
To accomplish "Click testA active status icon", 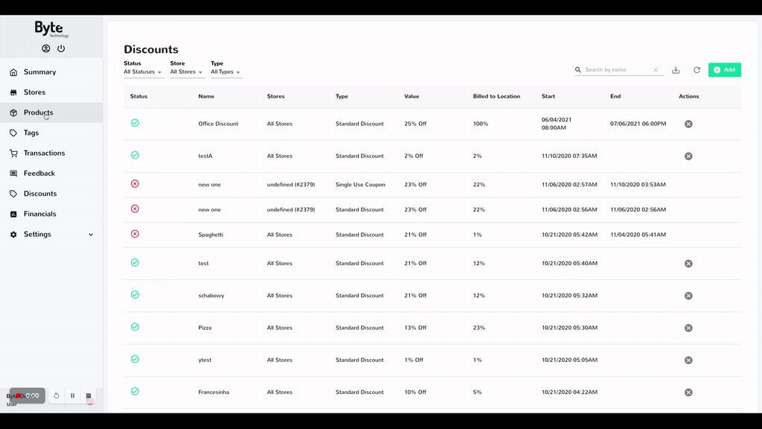I will click(135, 155).
